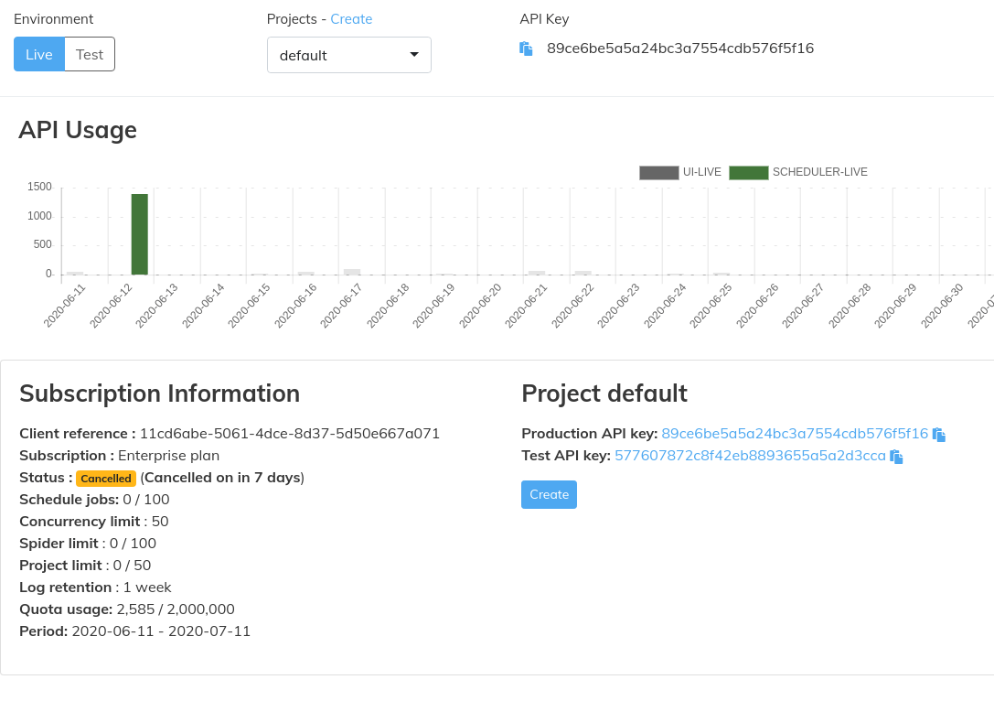Select the tall green bar on 2020-06-12
The image size is (994, 701).
139,233
